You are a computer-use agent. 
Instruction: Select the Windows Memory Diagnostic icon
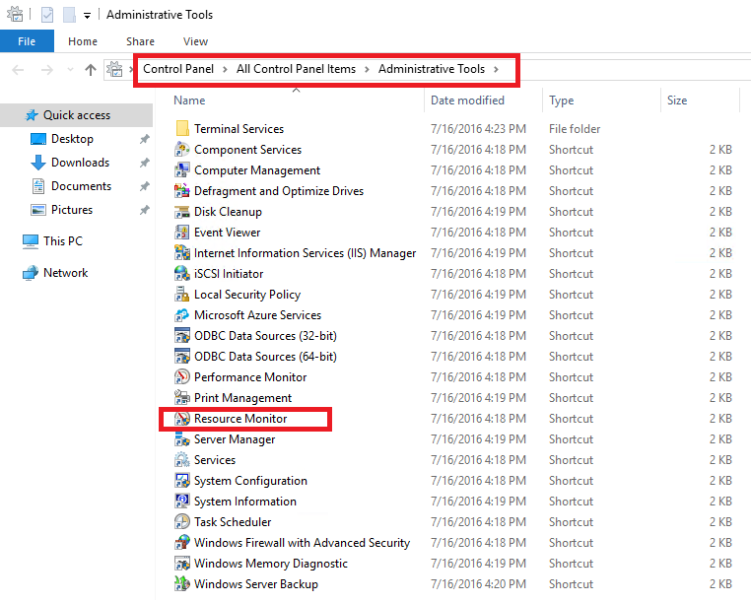click(x=182, y=563)
